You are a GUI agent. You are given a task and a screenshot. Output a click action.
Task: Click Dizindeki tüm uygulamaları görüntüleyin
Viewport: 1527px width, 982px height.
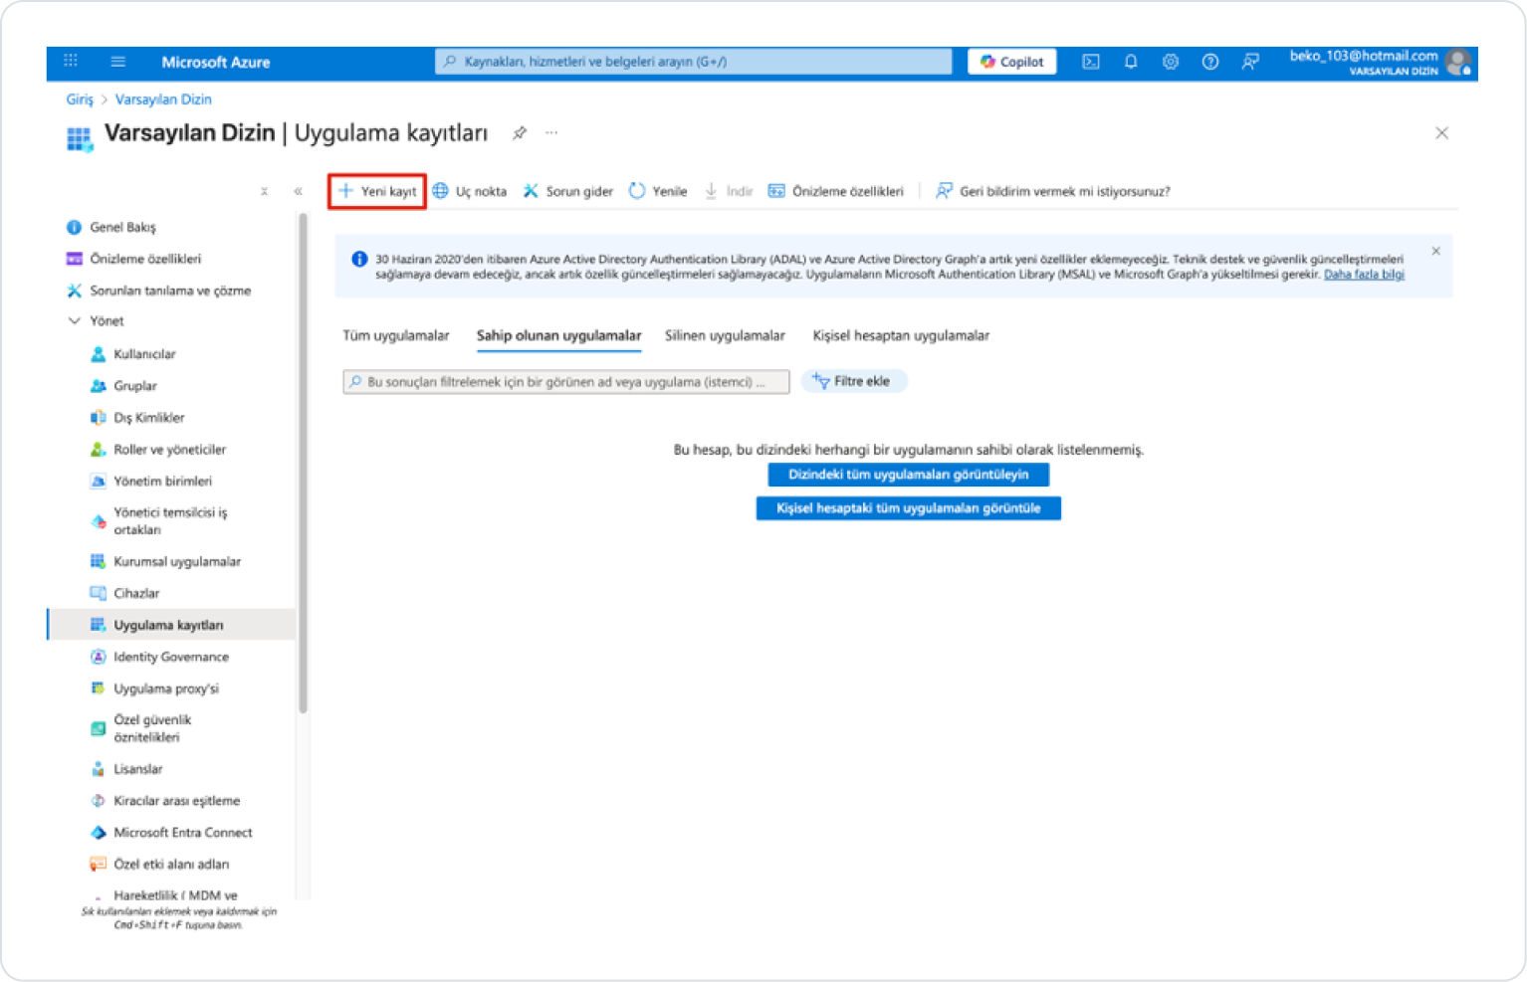tap(909, 475)
